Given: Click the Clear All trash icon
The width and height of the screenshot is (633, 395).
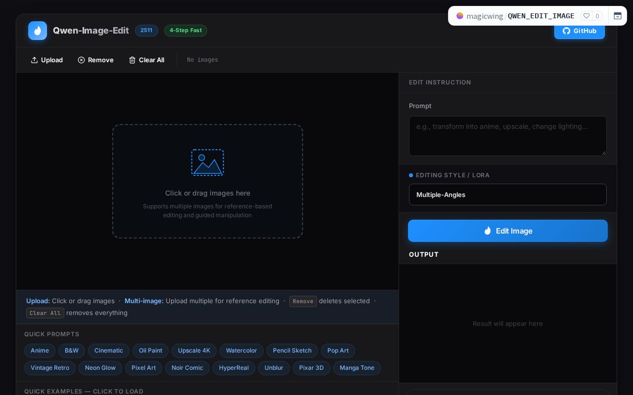Looking at the screenshot, I should pos(132,60).
